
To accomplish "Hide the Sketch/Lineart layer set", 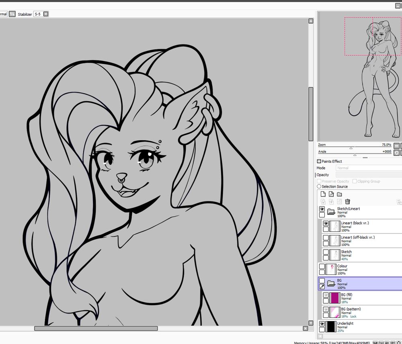I will (322, 209).
